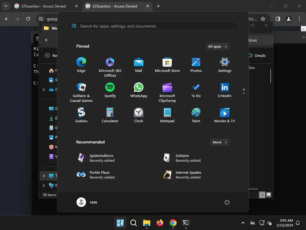Click the network tray icon

(262, 223)
